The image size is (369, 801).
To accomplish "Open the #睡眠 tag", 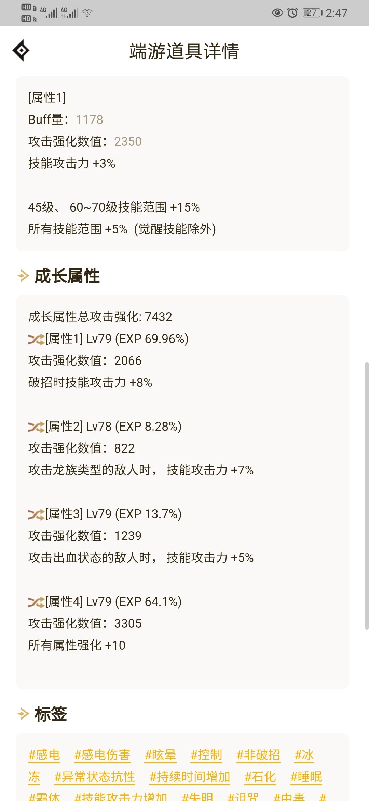I will pyautogui.click(x=306, y=777).
